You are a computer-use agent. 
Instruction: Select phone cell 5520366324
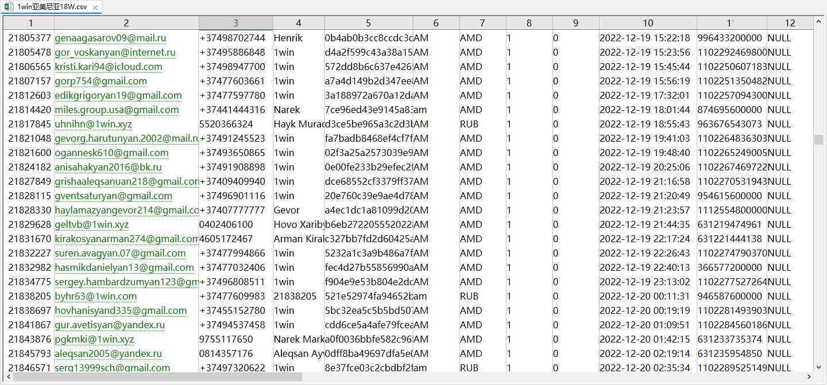[236, 124]
